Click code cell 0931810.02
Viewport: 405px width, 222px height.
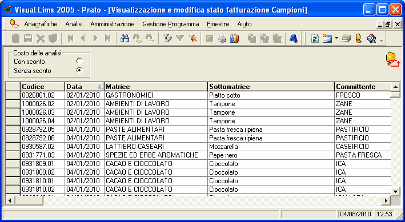pos(42,189)
